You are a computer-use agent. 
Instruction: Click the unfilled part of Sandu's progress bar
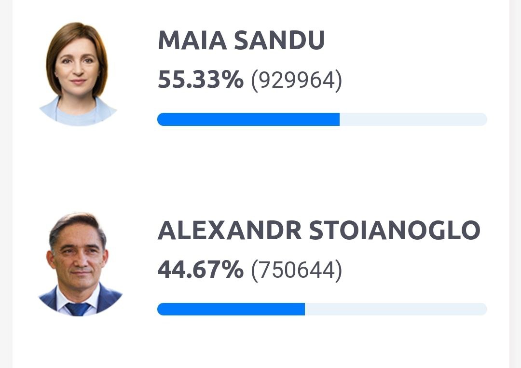[x=412, y=119]
